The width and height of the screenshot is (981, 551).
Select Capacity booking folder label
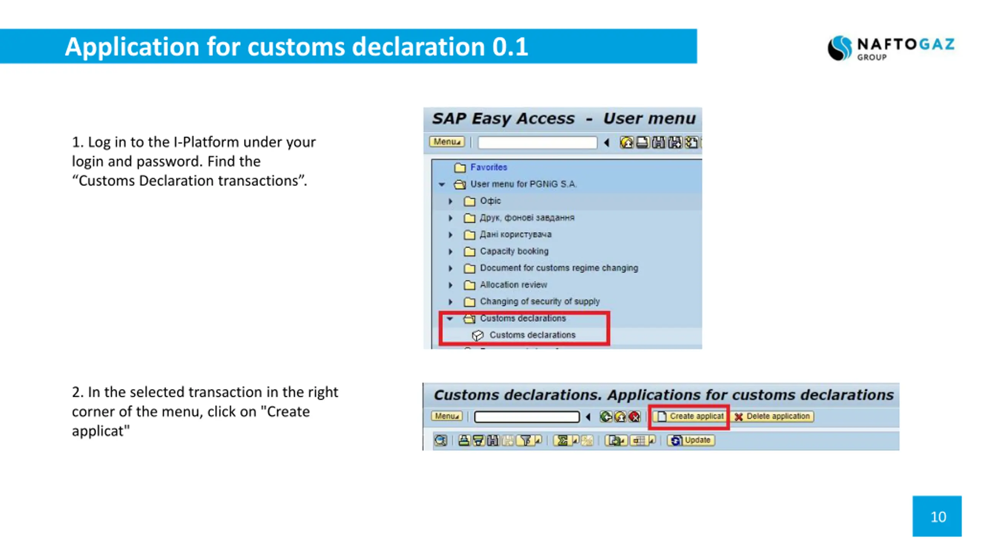point(514,251)
